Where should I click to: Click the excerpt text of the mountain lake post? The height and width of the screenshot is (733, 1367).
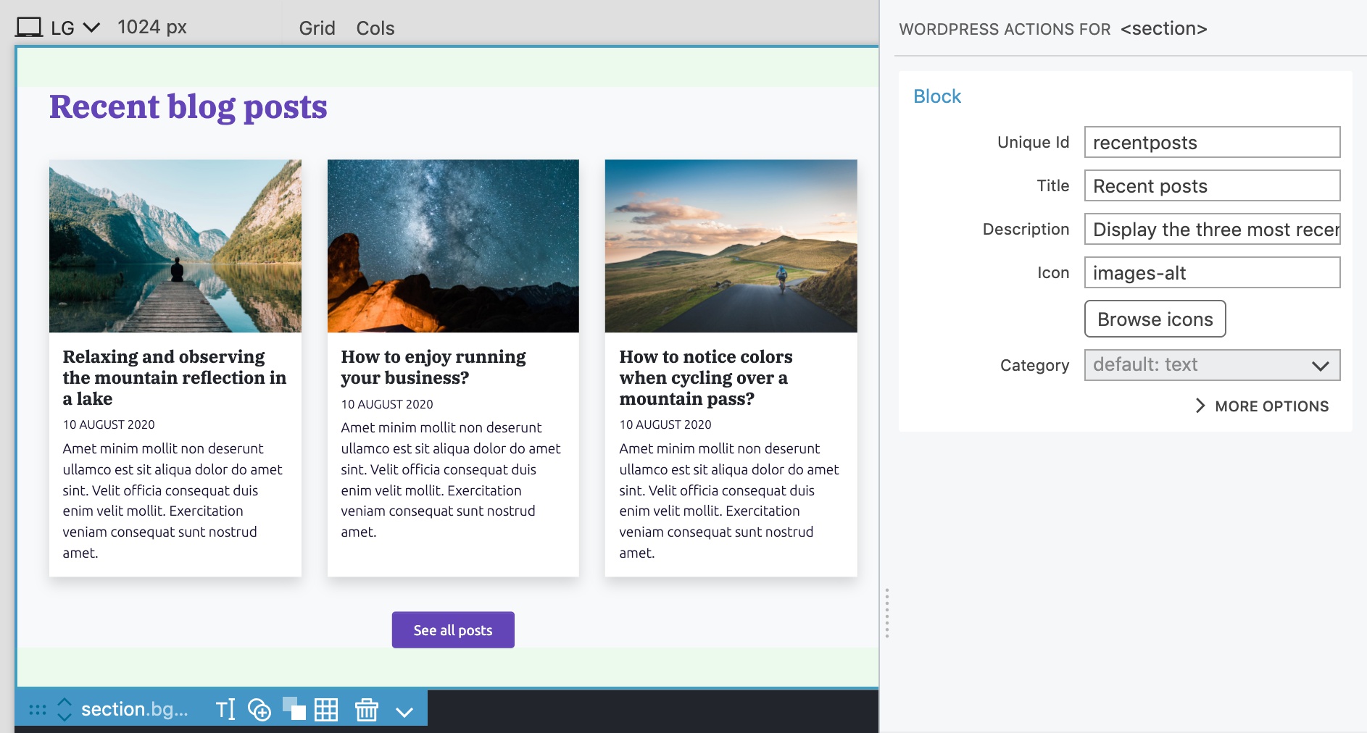(x=173, y=500)
